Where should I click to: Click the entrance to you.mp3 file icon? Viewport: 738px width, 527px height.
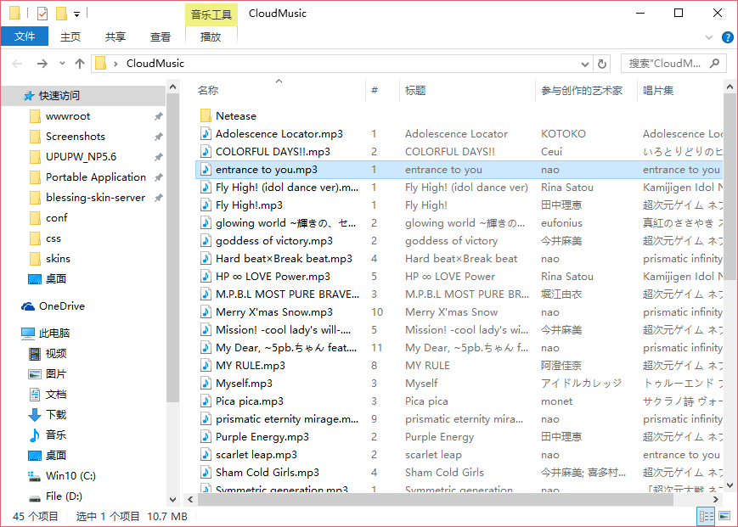click(x=206, y=169)
